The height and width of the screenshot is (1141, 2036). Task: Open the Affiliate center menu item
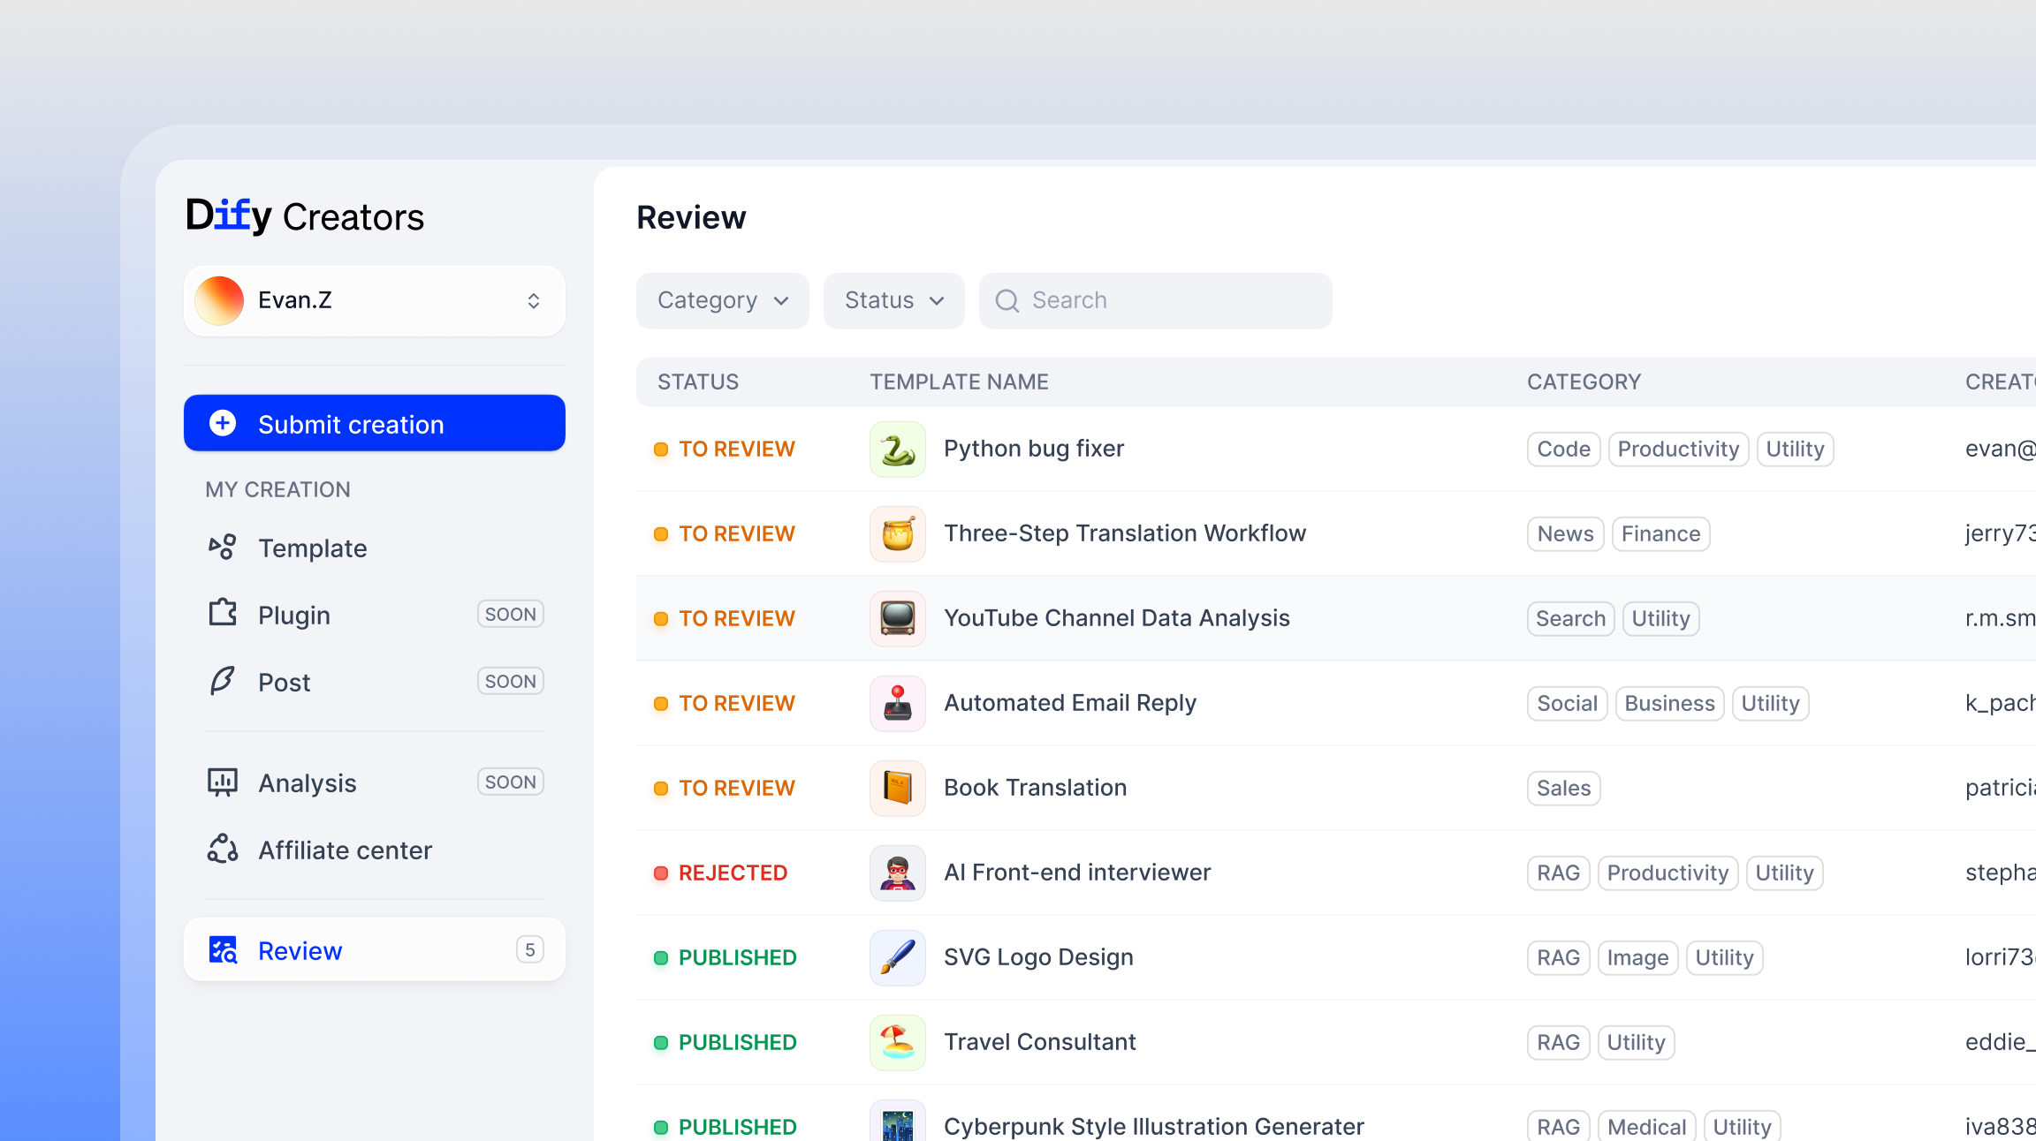(x=345, y=850)
